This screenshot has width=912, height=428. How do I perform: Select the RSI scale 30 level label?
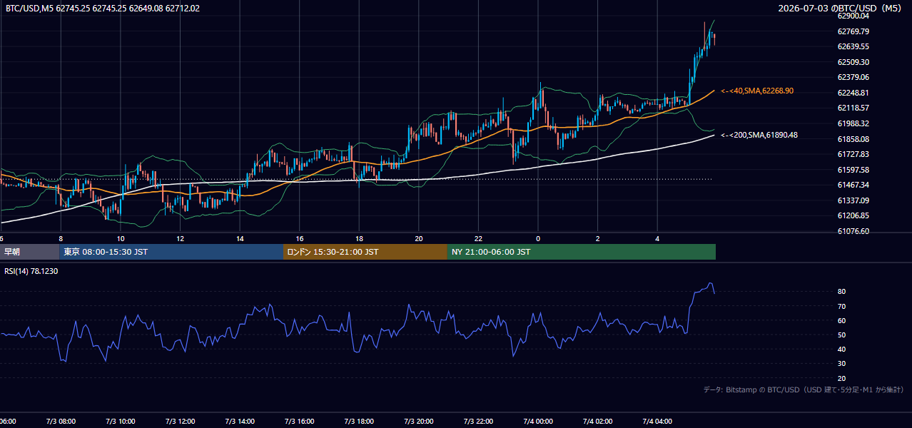click(x=842, y=364)
